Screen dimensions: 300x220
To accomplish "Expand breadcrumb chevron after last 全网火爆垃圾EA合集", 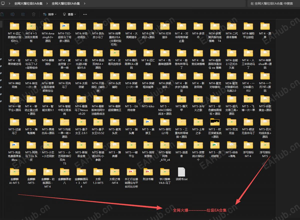I will click(x=84, y=4).
